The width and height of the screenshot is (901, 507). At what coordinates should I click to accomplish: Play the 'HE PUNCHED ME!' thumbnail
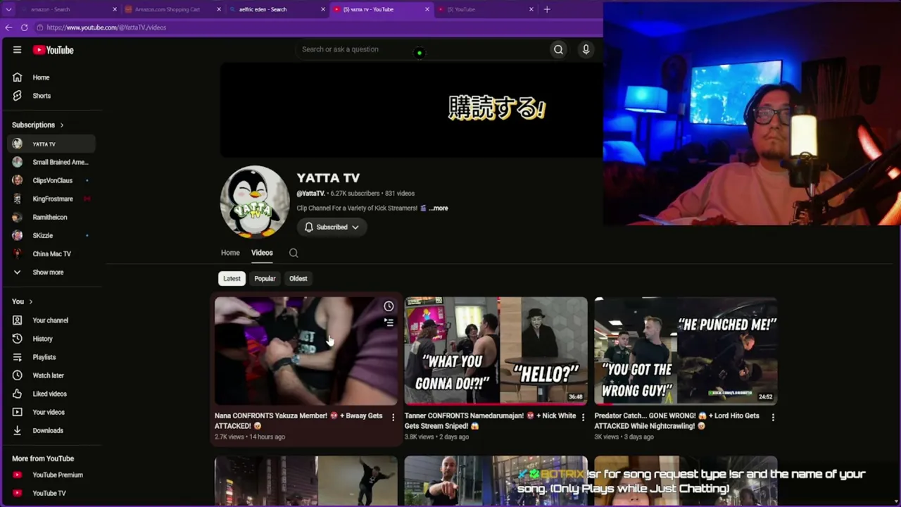click(686, 351)
